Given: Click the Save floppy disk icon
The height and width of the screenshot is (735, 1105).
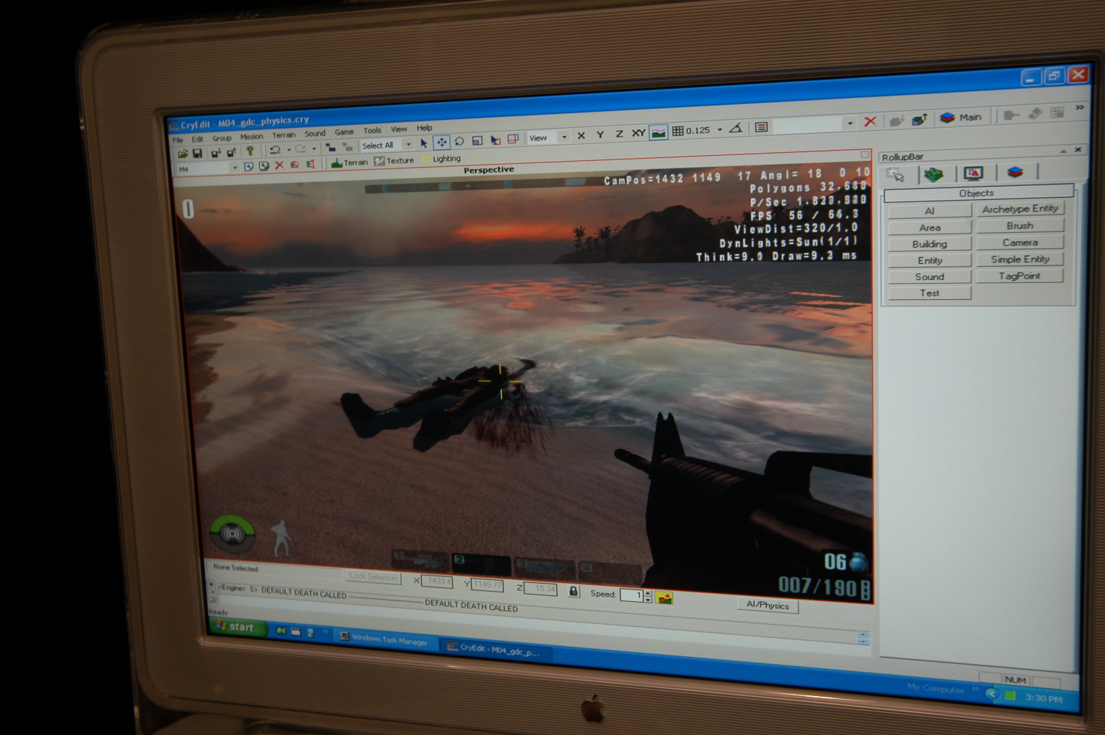Looking at the screenshot, I should coord(197,153).
